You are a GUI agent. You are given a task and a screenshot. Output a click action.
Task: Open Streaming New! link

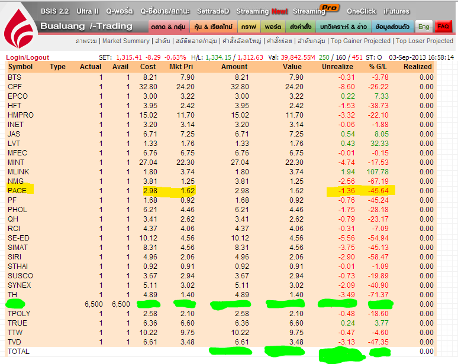pyautogui.click(x=262, y=11)
